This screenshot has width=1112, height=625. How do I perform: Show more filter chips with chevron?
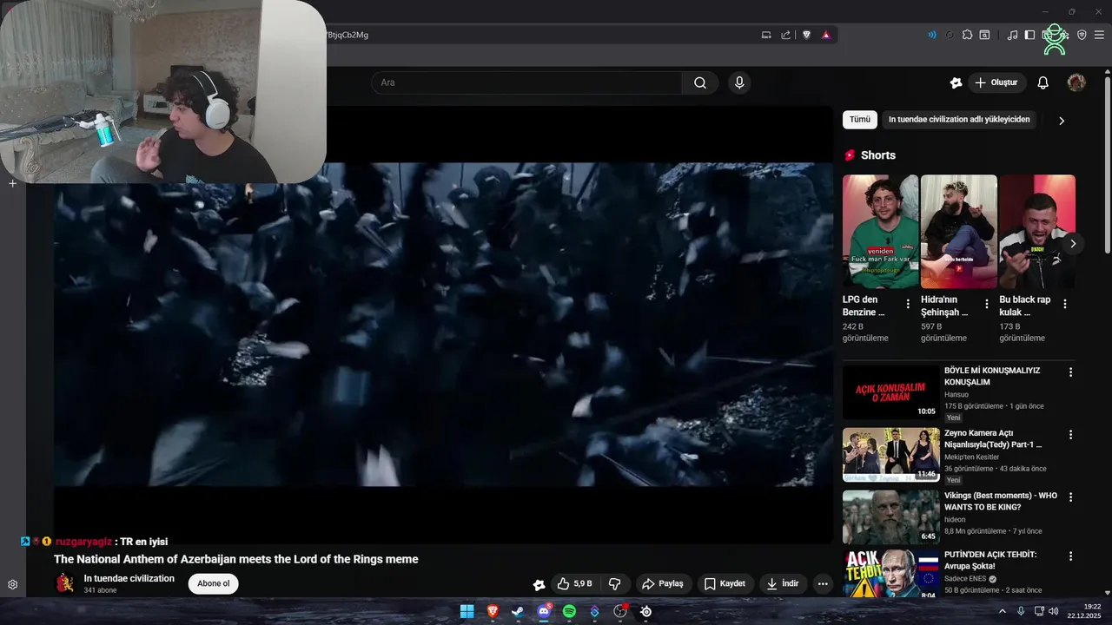coord(1061,121)
